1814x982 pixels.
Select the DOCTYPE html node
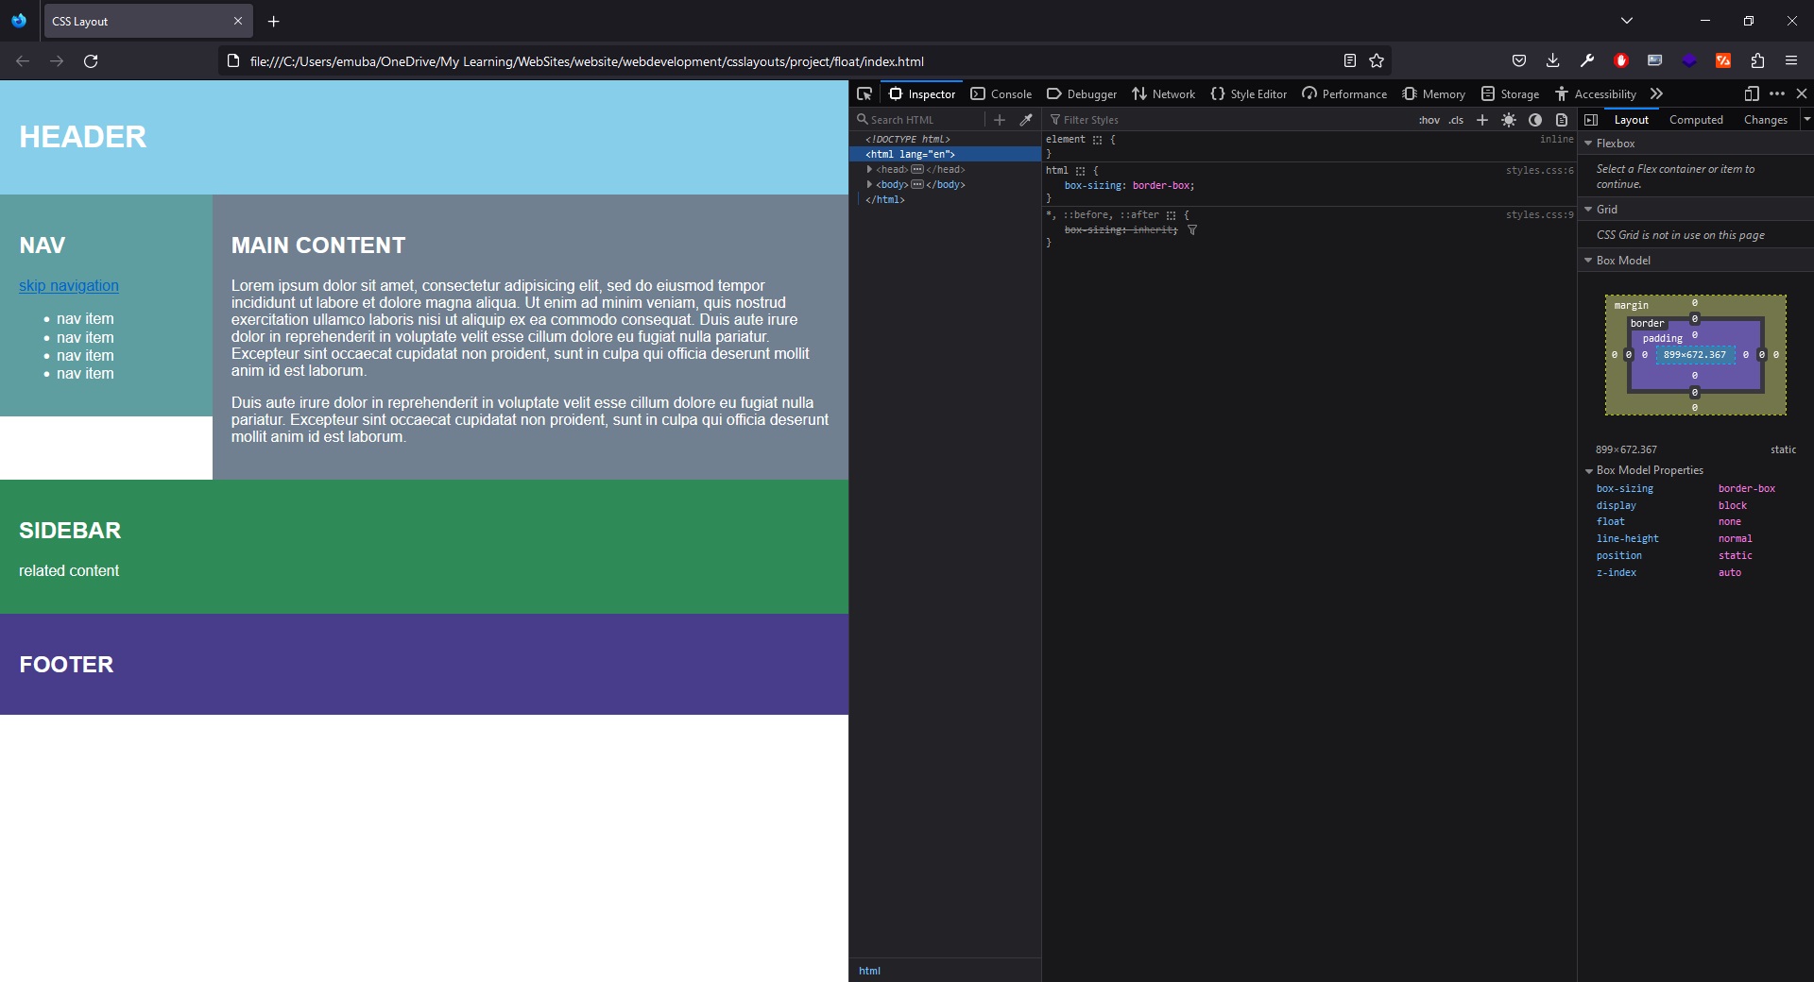pos(907,139)
